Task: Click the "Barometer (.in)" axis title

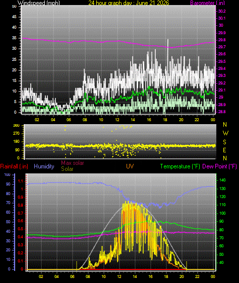Action: coord(208,3)
